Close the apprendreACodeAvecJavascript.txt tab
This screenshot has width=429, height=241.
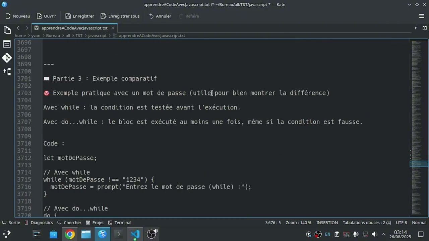113,28
